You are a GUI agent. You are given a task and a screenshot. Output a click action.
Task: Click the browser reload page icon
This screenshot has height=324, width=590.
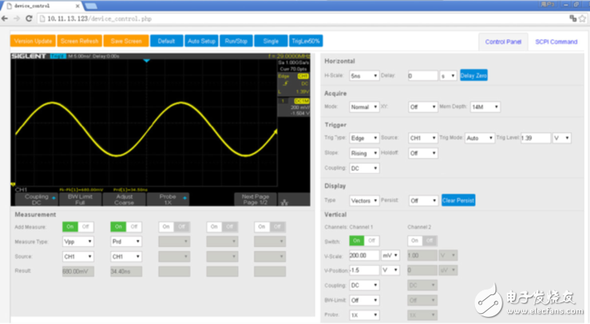coord(28,18)
